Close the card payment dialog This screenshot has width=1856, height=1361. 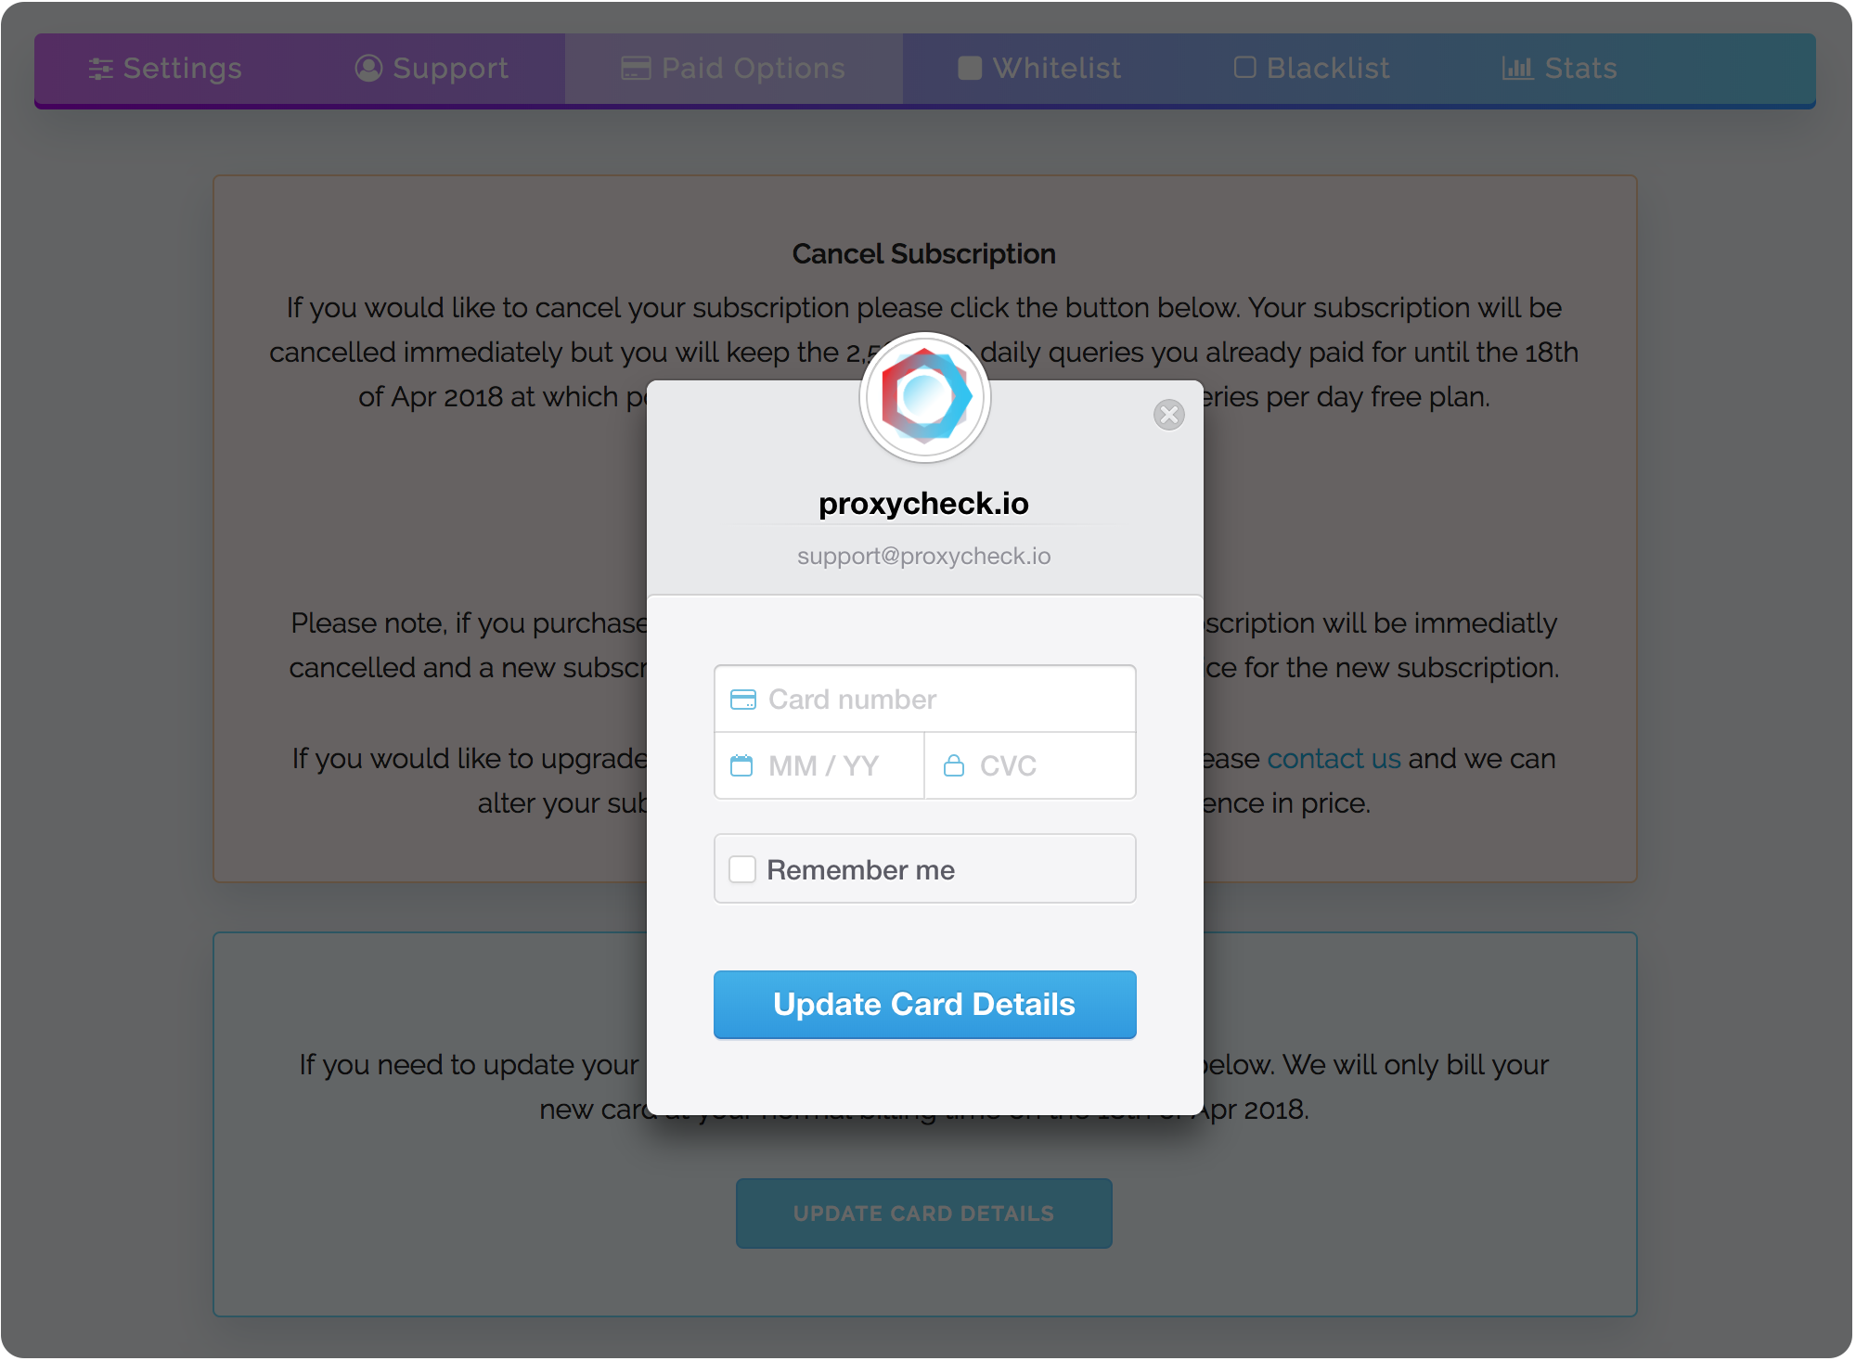coord(1168,415)
